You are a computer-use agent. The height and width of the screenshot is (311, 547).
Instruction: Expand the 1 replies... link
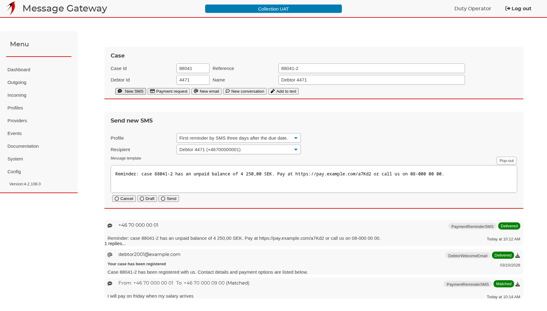[x=115, y=244]
